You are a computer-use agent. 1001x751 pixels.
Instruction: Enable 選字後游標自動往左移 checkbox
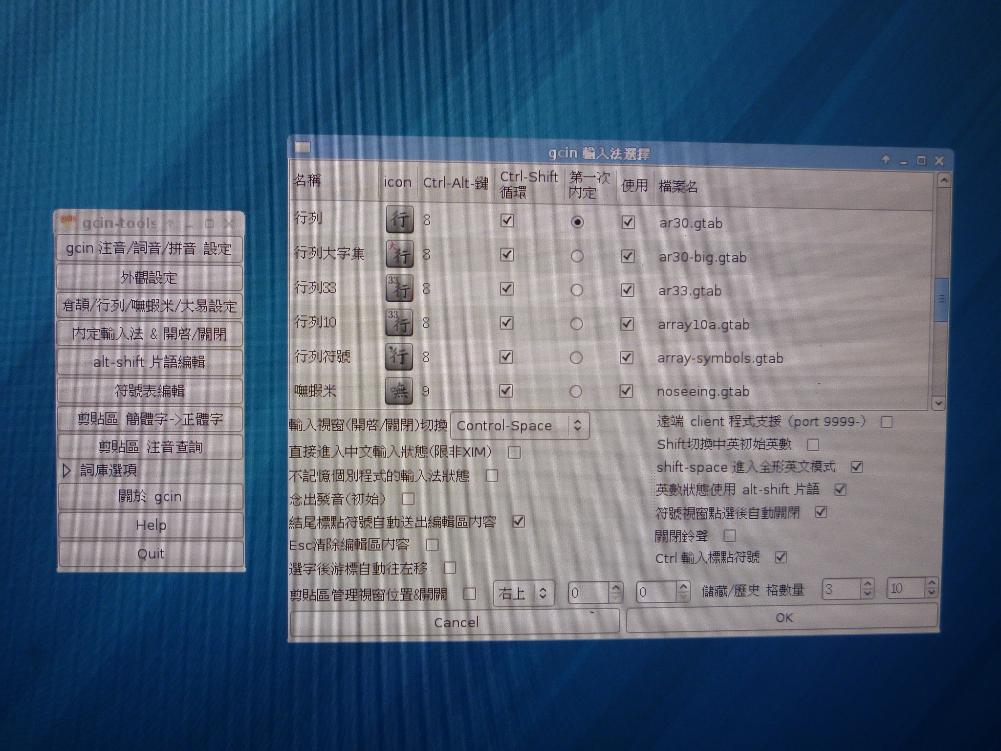click(450, 568)
